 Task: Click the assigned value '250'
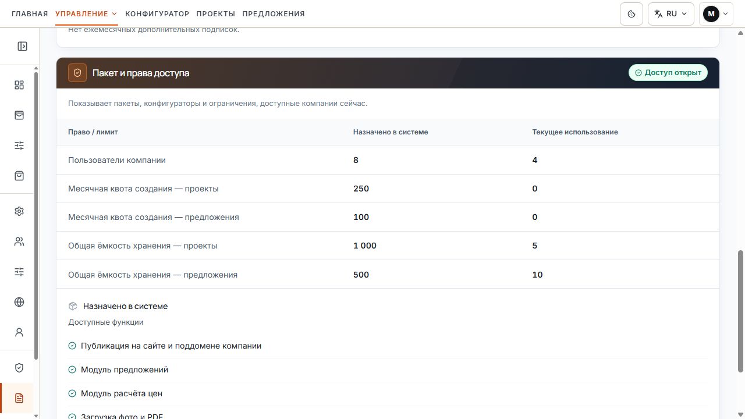361,189
